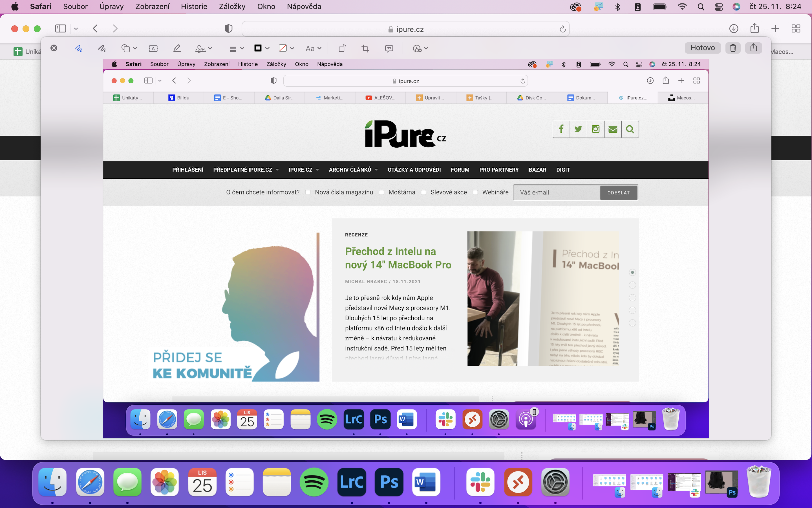Open Control Center in the topmost system menu bar

tap(719, 7)
